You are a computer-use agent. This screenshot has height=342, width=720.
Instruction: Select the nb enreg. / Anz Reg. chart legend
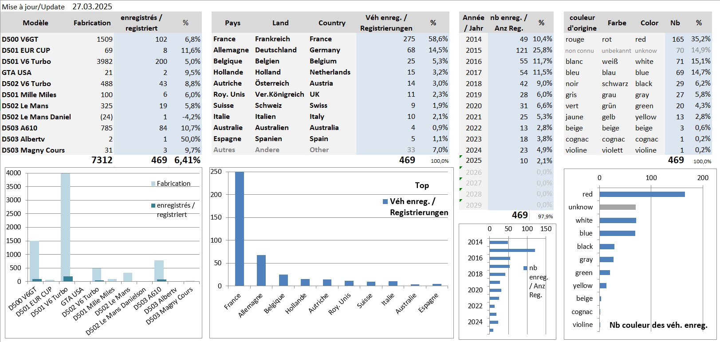click(x=536, y=281)
